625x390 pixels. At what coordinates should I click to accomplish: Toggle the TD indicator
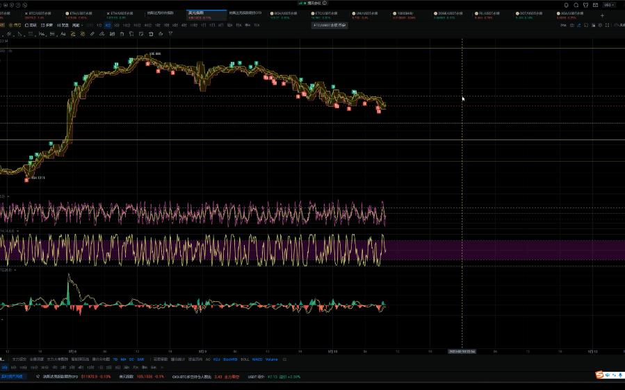point(115,359)
